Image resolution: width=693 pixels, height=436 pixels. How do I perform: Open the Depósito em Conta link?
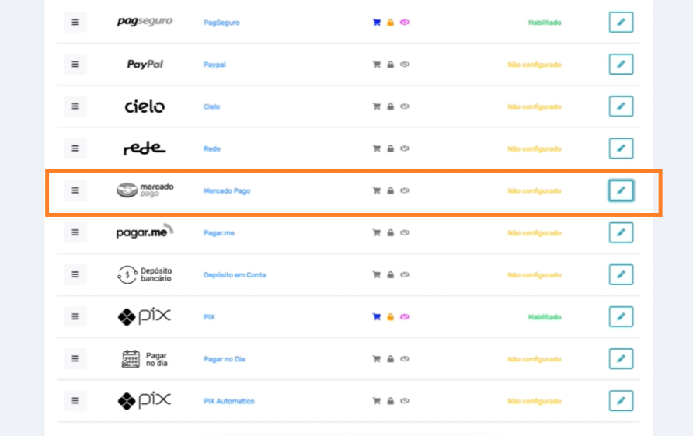(x=235, y=274)
